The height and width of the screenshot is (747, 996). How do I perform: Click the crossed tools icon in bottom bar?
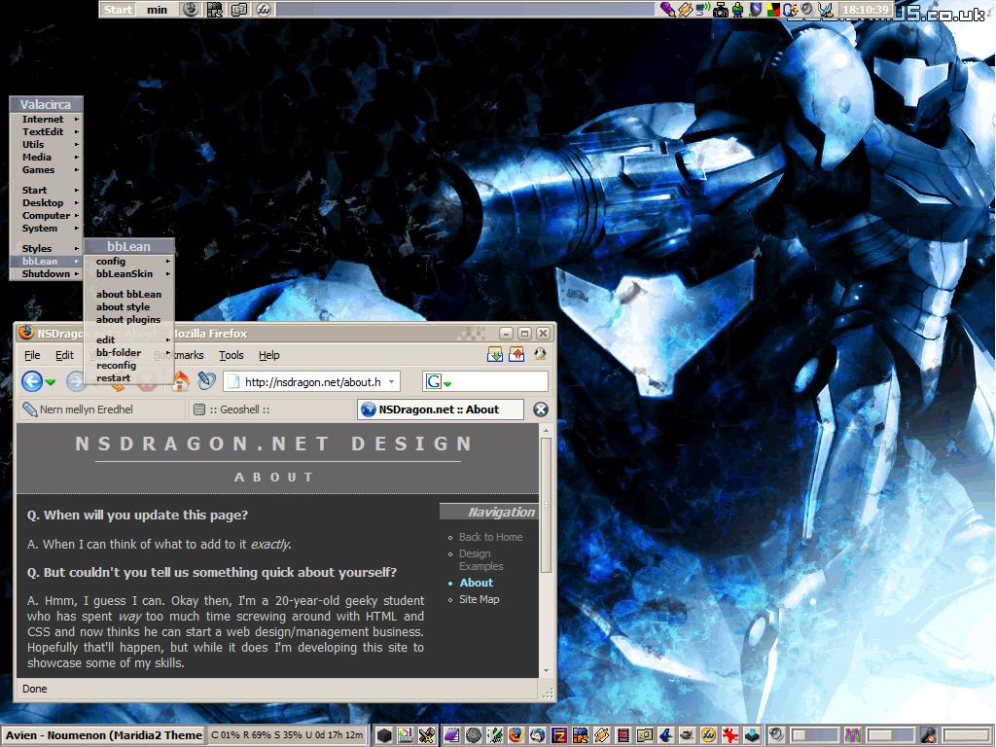pyautogui.click(x=427, y=735)
